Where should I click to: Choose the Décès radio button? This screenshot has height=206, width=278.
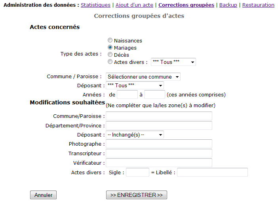(110, 55)
